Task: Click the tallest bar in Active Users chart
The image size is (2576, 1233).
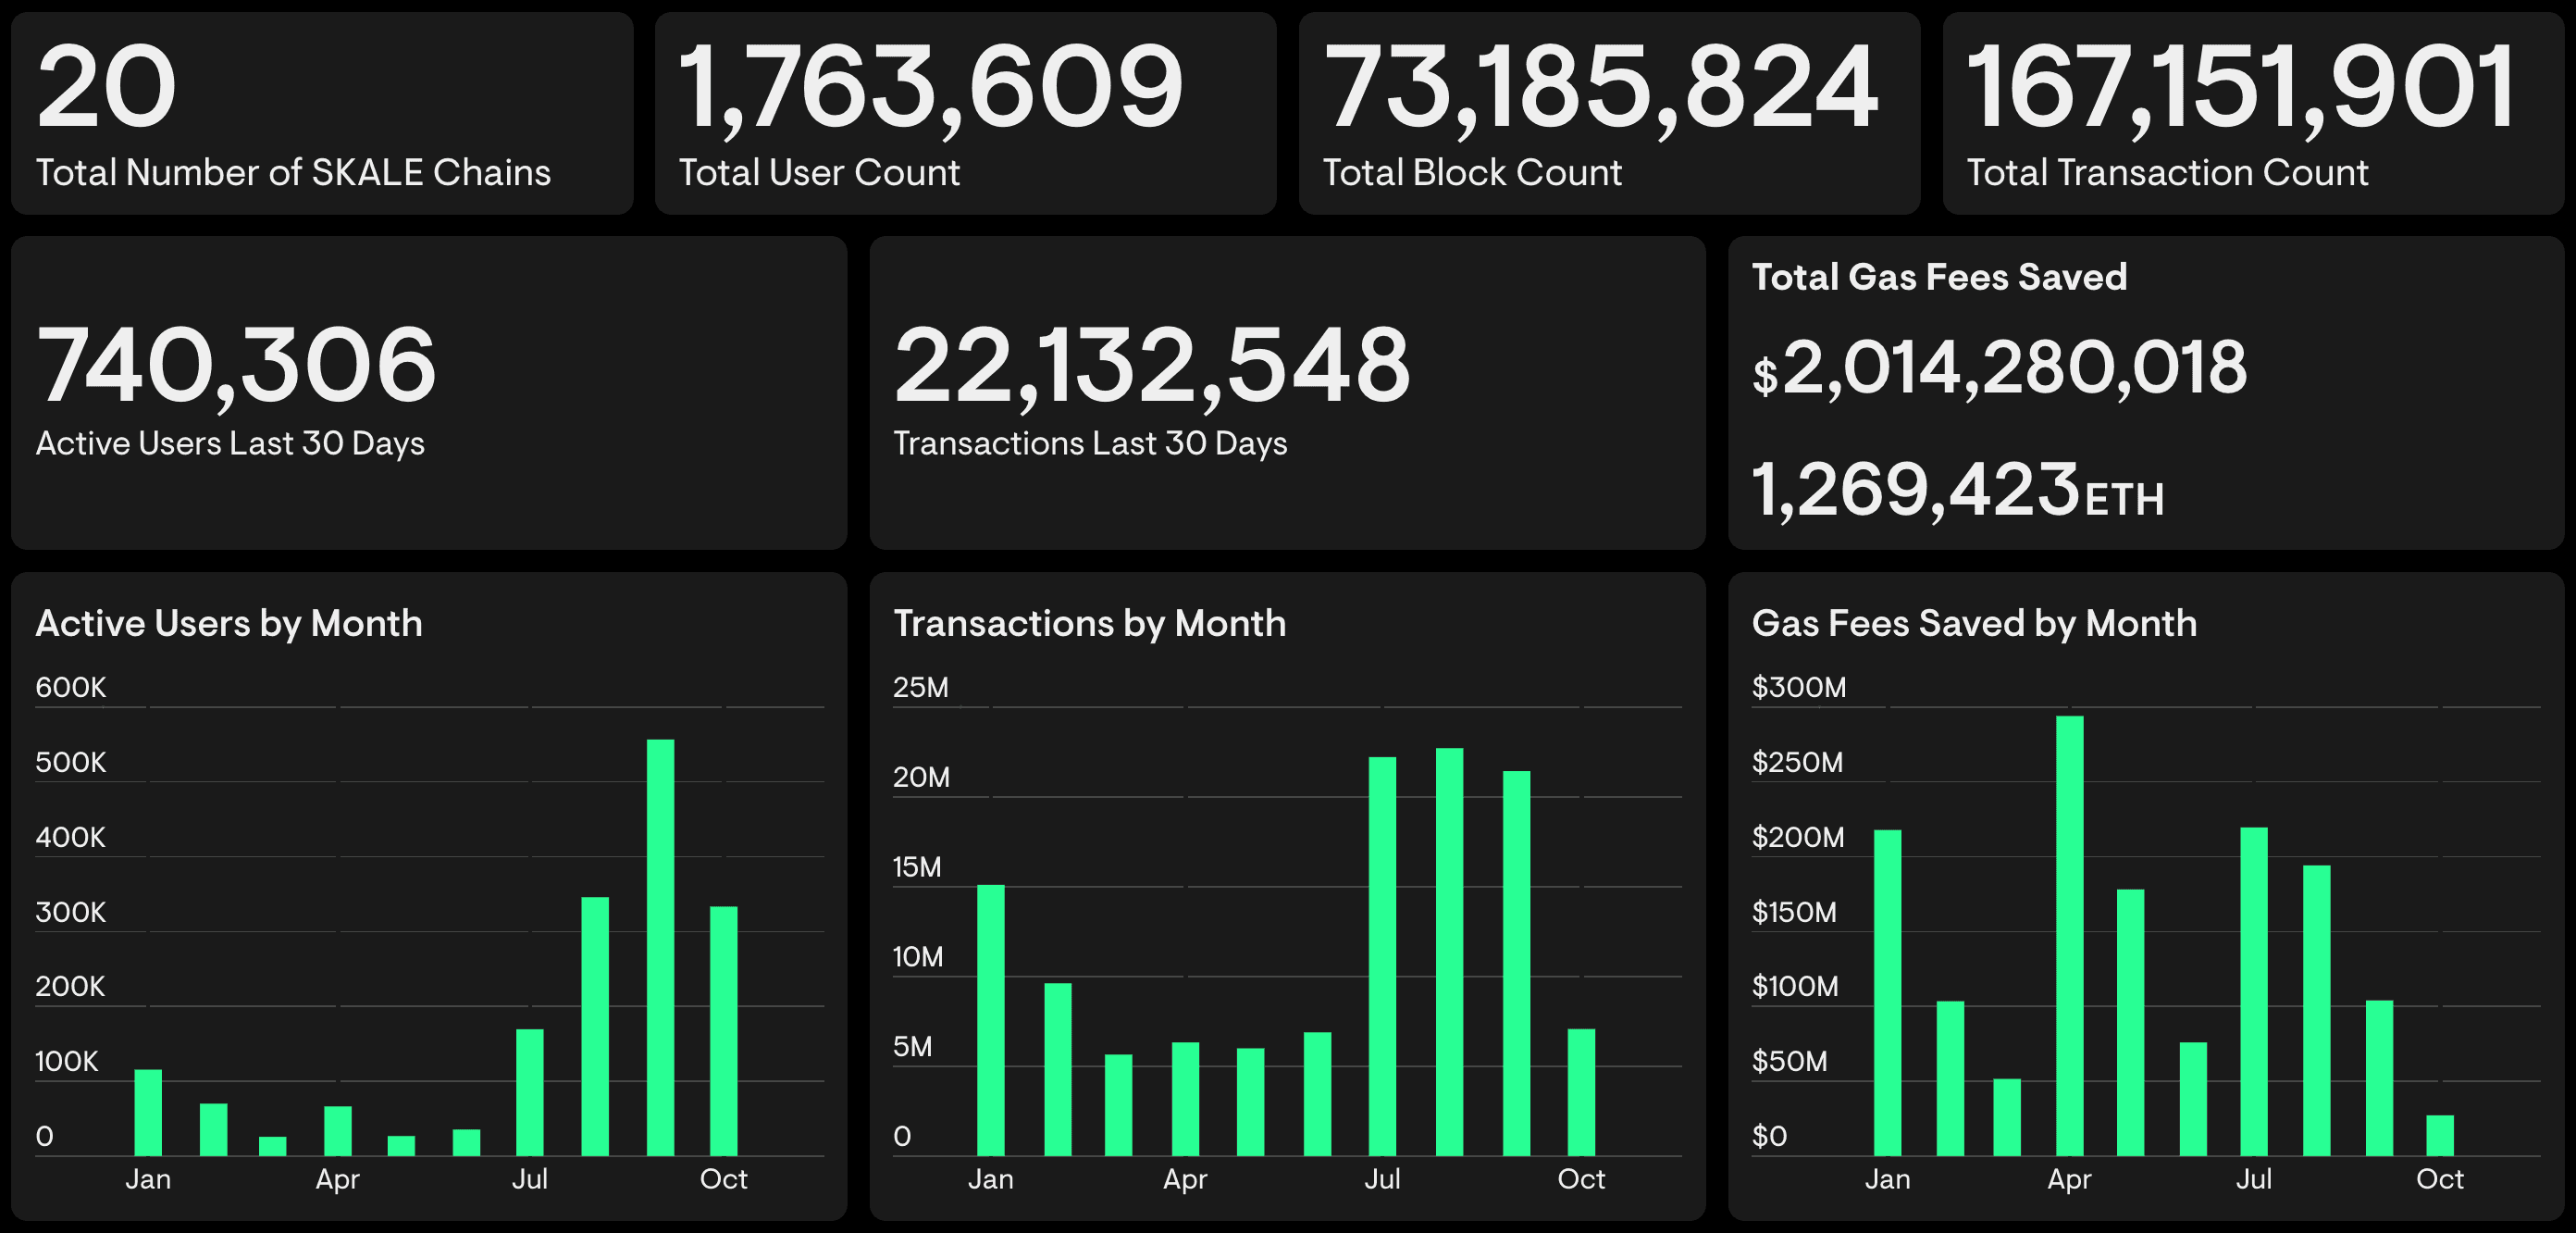Action: 660,947
